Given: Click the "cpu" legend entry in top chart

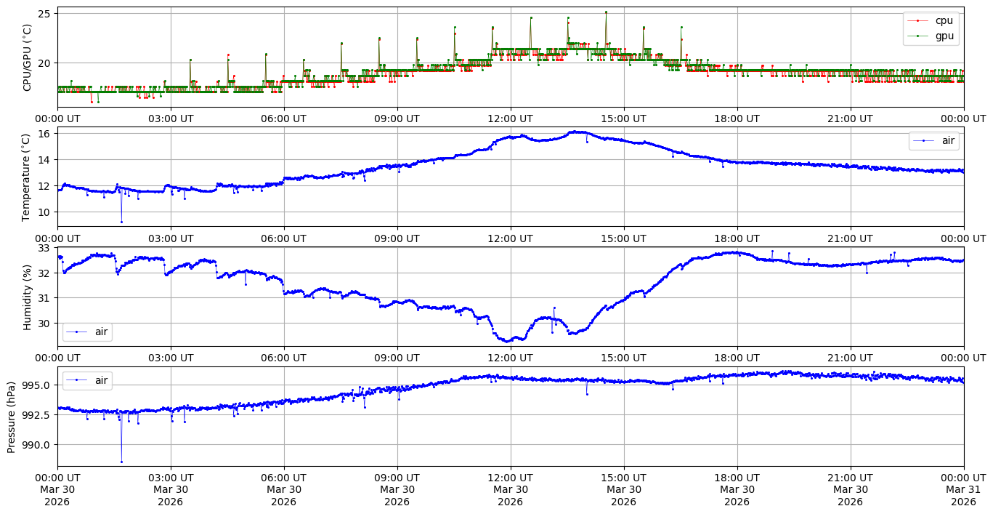Looking at the screenshot, I should coord(944,21).
